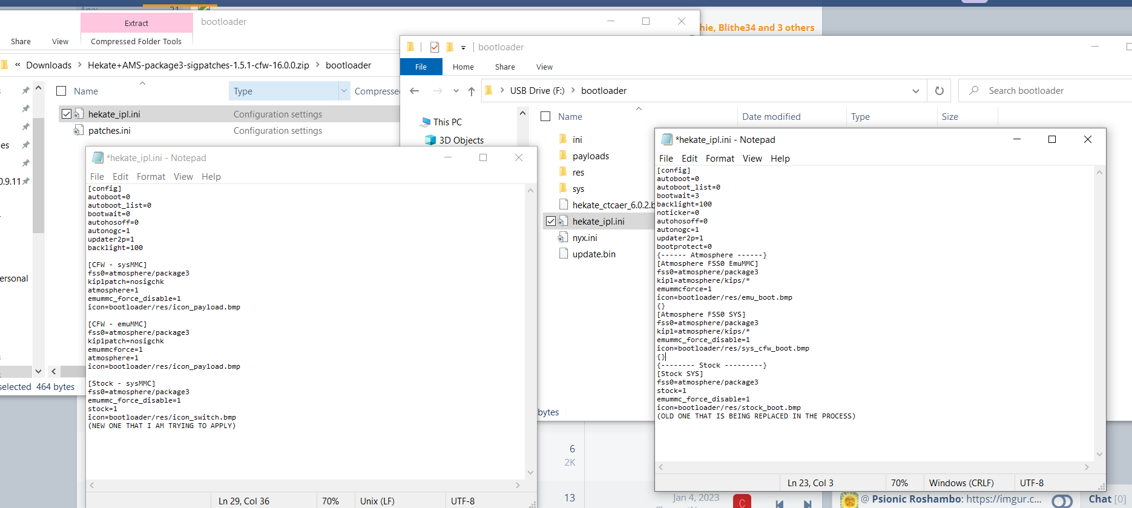Click the This PC computer icon
Image resolution: width=1132 pixels, height=508 pixels.
(x=426, y=122)
